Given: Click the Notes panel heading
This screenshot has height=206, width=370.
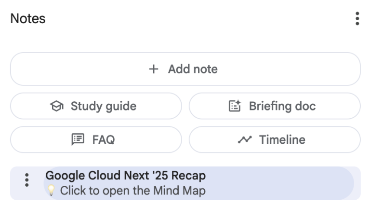Looking at the screenshot, I should pyautogui.click(x=28, y=19).
